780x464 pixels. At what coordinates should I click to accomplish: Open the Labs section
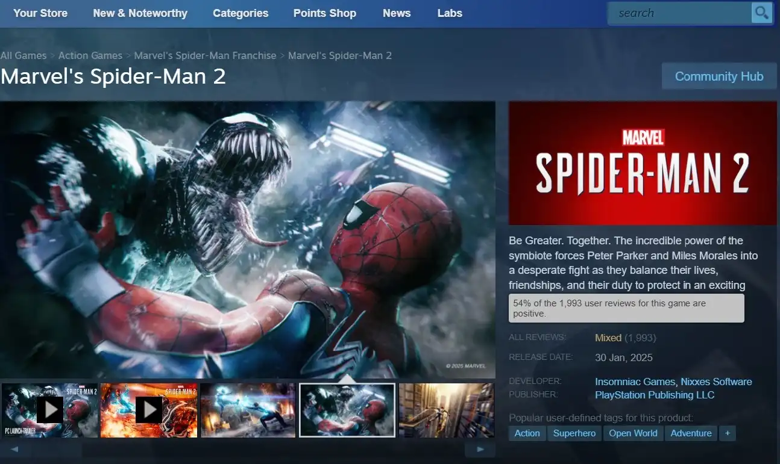point(450,13)
